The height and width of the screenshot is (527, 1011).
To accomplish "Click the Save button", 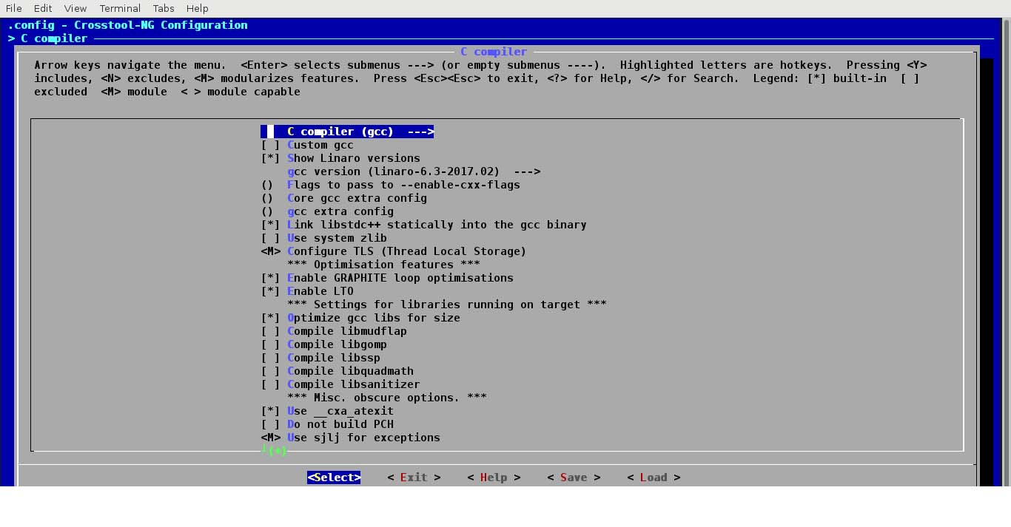I will (573, 477).
